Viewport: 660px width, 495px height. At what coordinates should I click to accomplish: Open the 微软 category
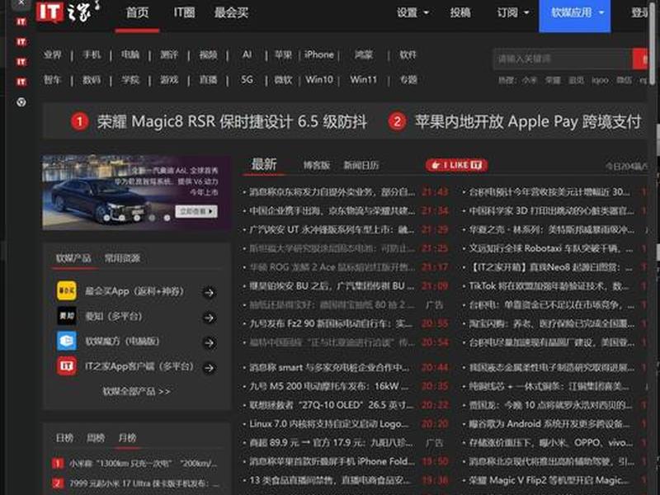(x=283, y=79)
